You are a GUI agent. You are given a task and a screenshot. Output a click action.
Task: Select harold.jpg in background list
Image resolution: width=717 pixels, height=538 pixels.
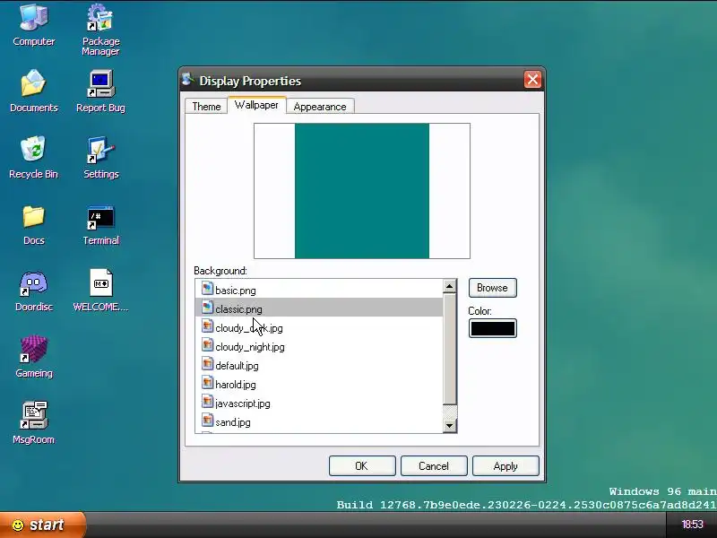(319, 384)
